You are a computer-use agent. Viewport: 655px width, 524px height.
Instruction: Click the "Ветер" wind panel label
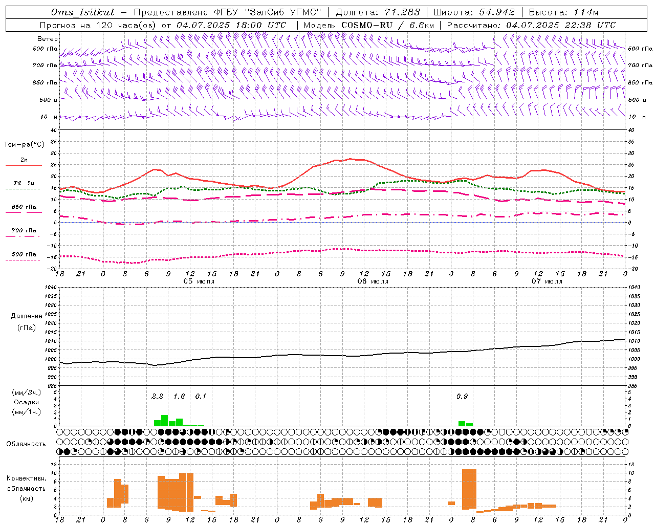tap(48, 39)
